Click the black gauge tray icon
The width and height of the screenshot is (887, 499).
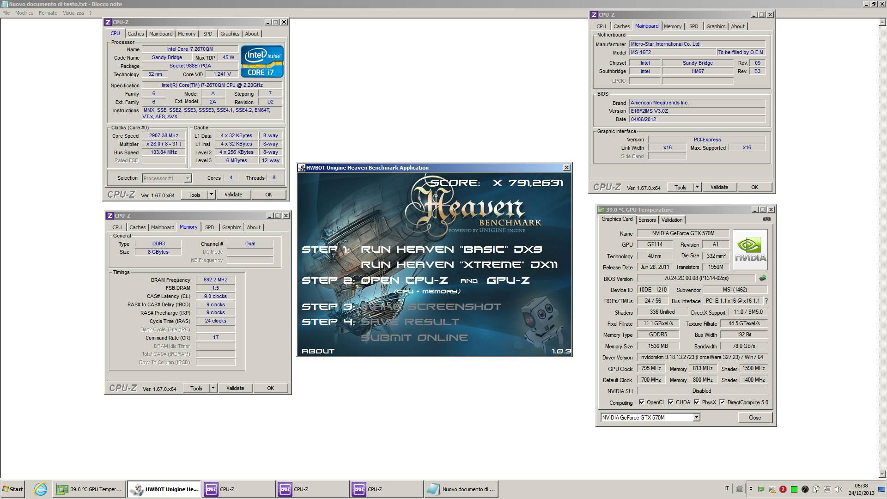point(805,489)
